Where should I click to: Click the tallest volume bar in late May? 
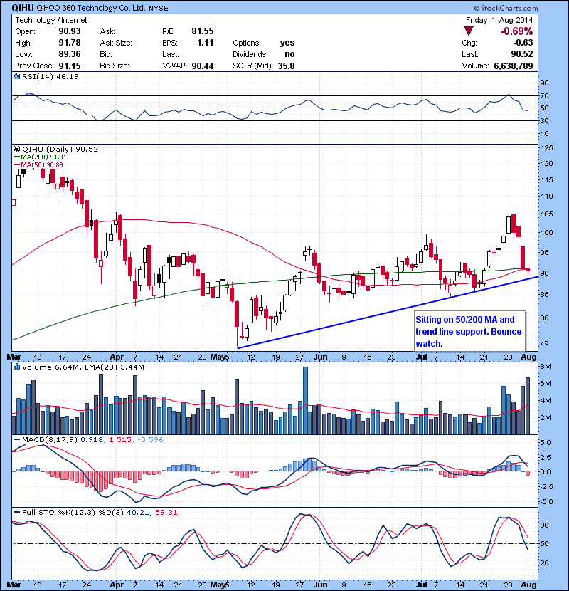pyautogui.click(x=305, y=400)
